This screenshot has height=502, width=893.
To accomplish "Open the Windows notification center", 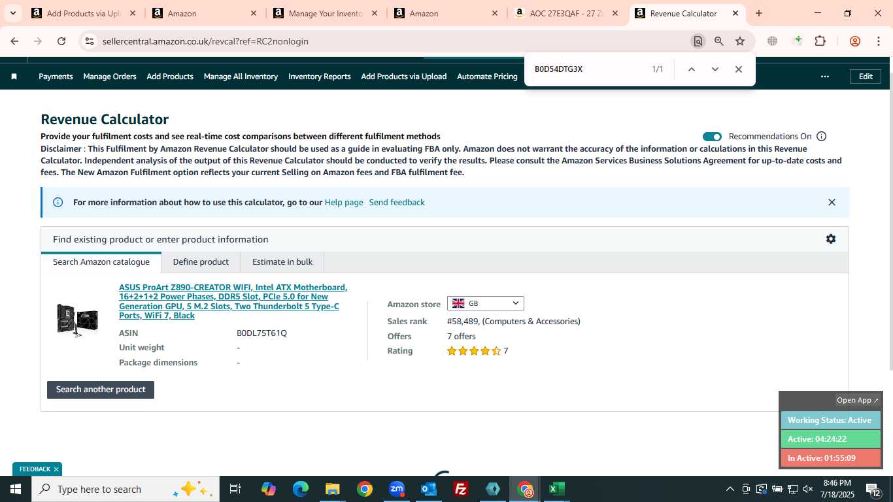I will [873, 489].
